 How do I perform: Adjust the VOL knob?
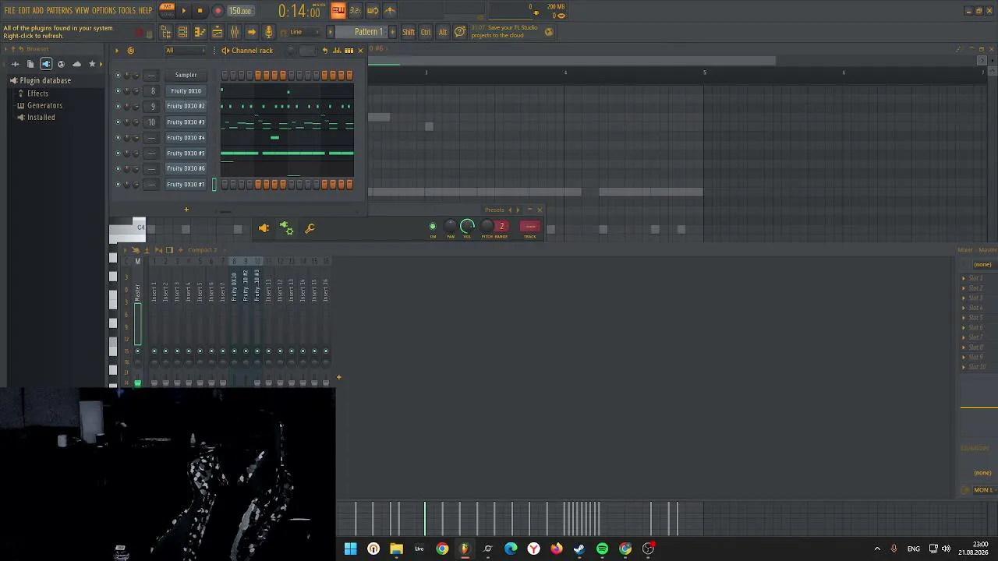pos(467,227)
